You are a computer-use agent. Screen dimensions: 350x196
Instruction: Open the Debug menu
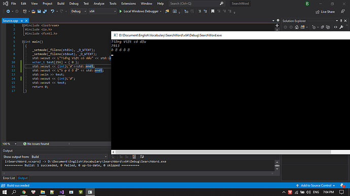(74, 4)
